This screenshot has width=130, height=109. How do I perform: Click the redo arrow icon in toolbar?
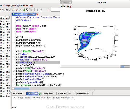(3, 10)
